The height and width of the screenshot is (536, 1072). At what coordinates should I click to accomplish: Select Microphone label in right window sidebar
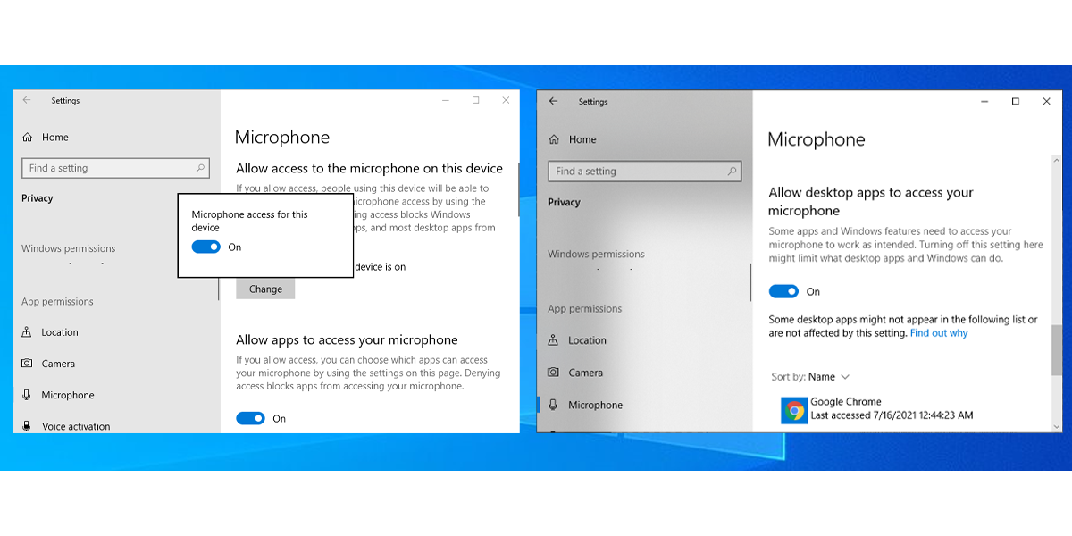(x=595, y=405)
